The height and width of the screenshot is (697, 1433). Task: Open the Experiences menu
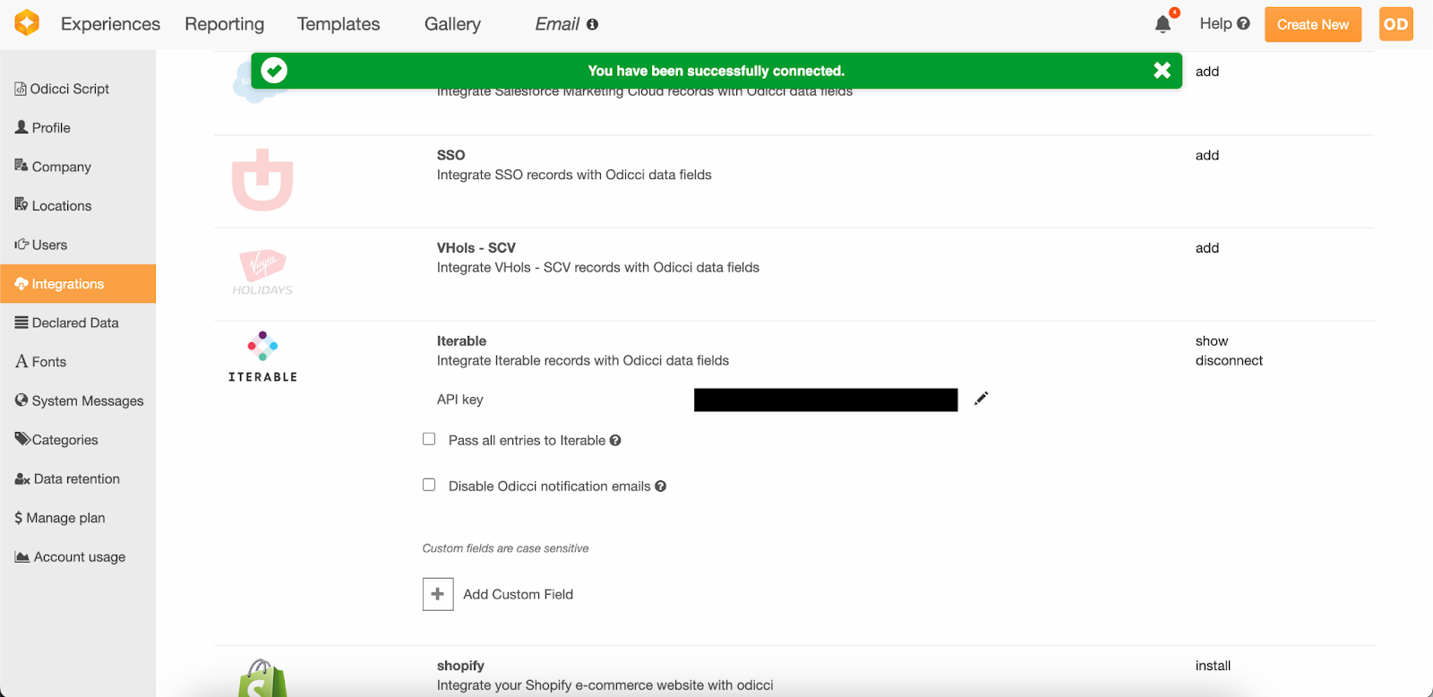110,24
